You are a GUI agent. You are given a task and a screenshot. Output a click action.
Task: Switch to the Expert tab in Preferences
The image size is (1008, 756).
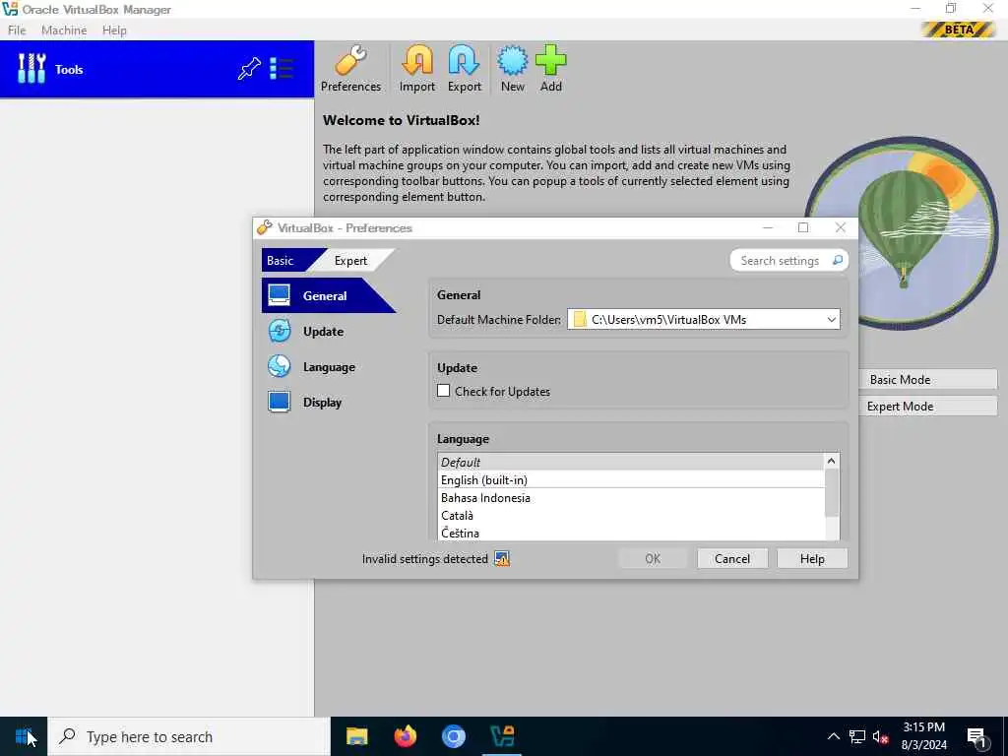tap(350, 260)
